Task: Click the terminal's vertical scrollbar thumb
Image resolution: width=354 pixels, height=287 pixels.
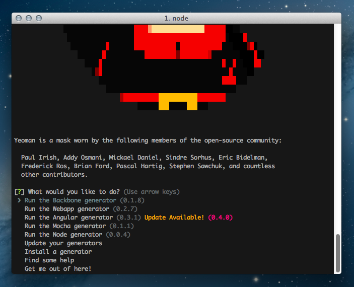Action: pyautogui.click(x=338, y=252)
